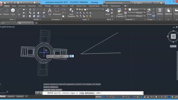Toggle object snap in status bar
Image resolution: width=178 pixels, height=100 pixels.
132,97
